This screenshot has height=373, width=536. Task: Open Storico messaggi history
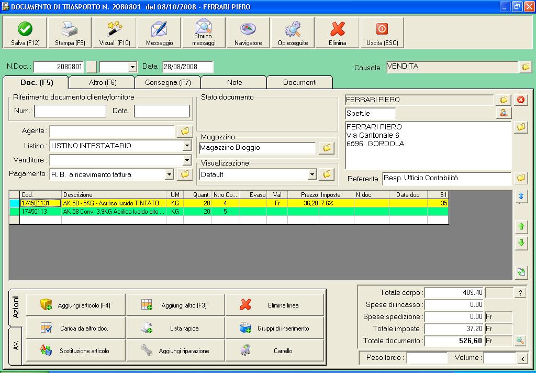click(x=204, y=33)
